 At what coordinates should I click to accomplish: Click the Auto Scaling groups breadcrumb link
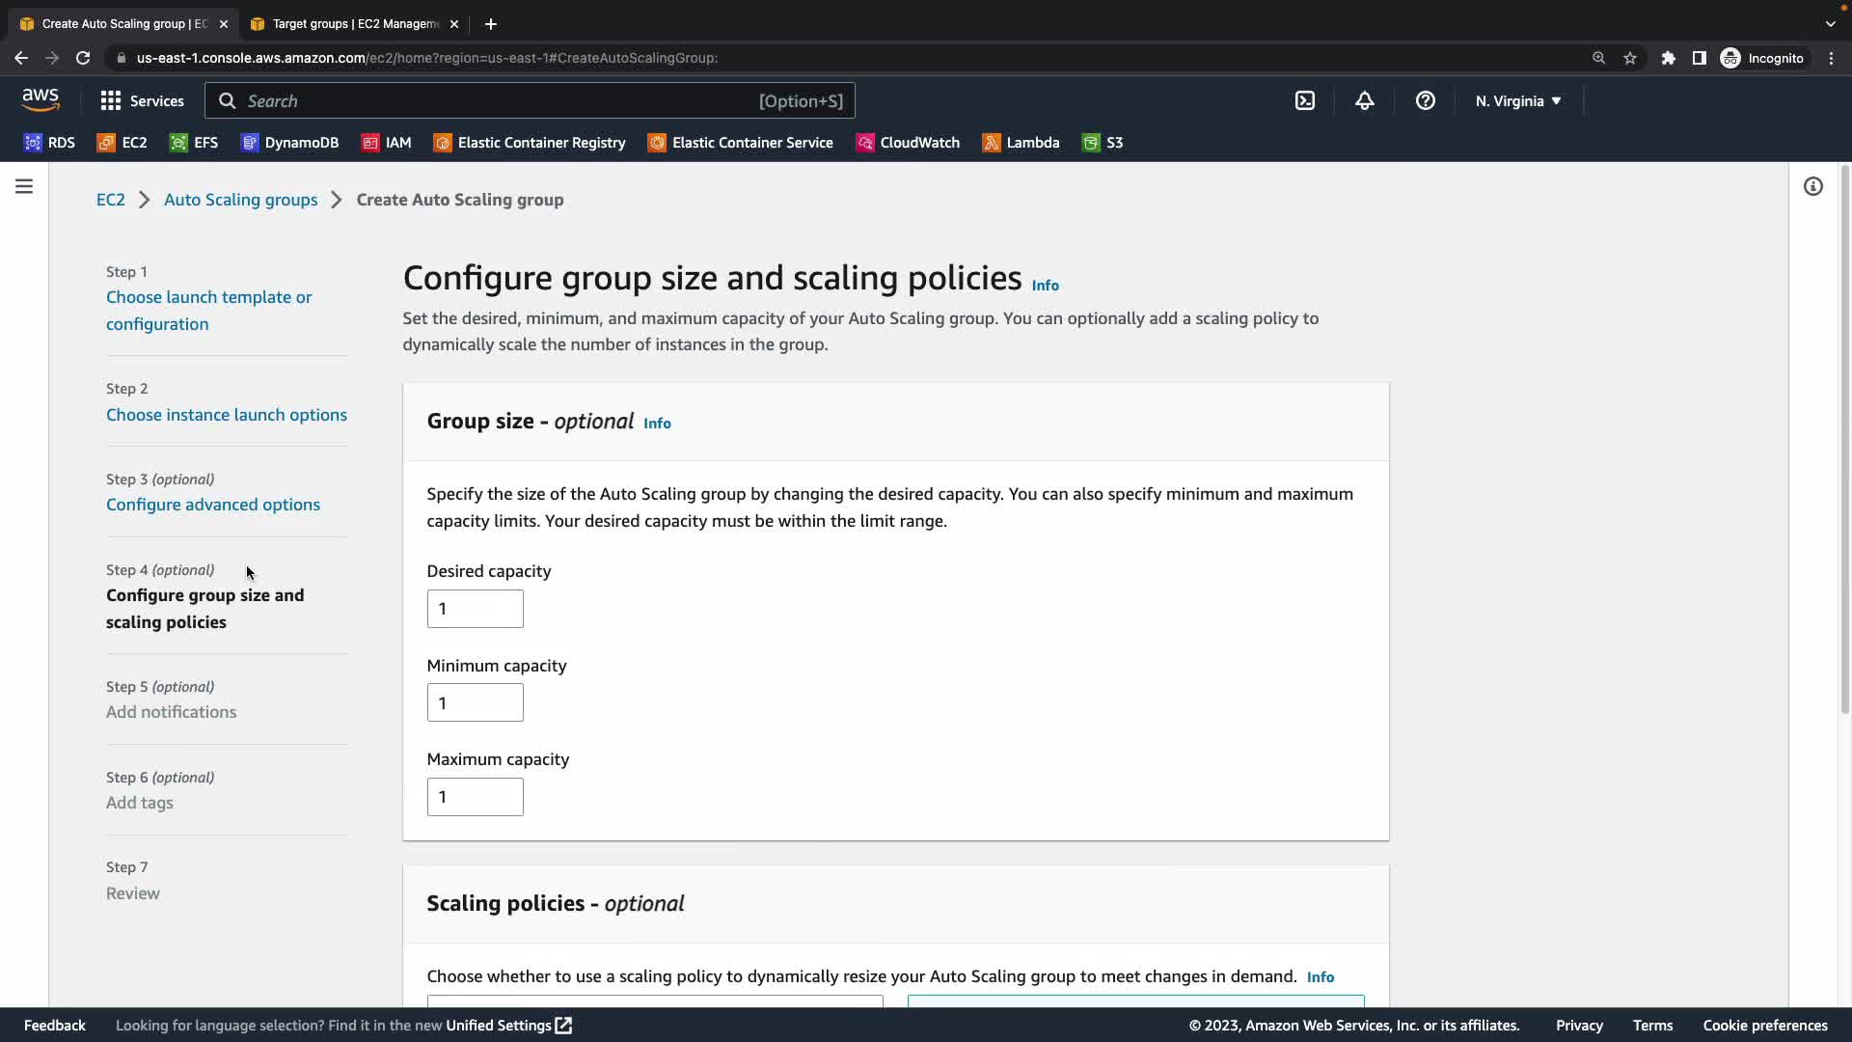(x=240, y=200)
